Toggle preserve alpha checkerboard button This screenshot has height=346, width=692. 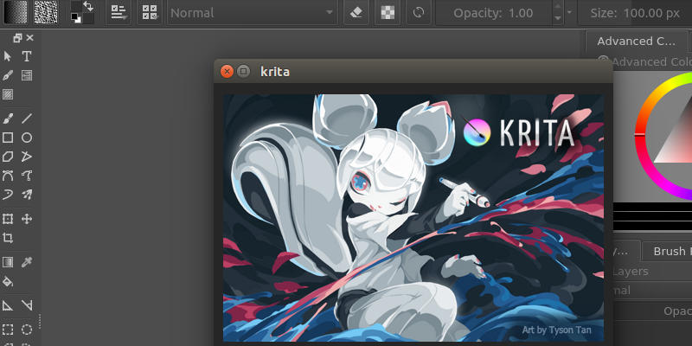[388, 13]
